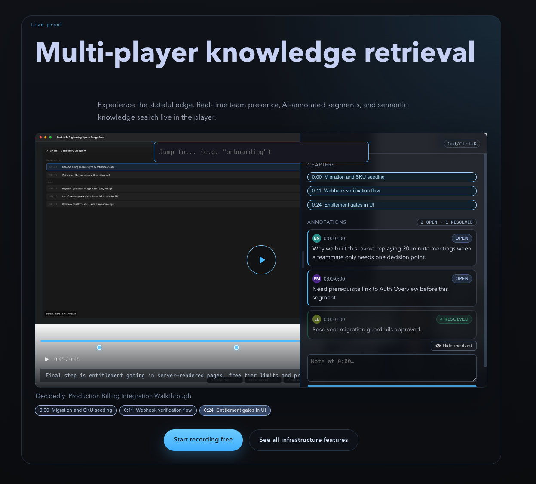
Task: Click the second blue marker on the timeline
Action: tap(236, 347)
